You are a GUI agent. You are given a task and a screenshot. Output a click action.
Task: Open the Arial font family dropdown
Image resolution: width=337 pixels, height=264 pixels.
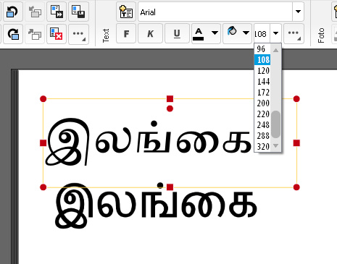tap(298, 12)
